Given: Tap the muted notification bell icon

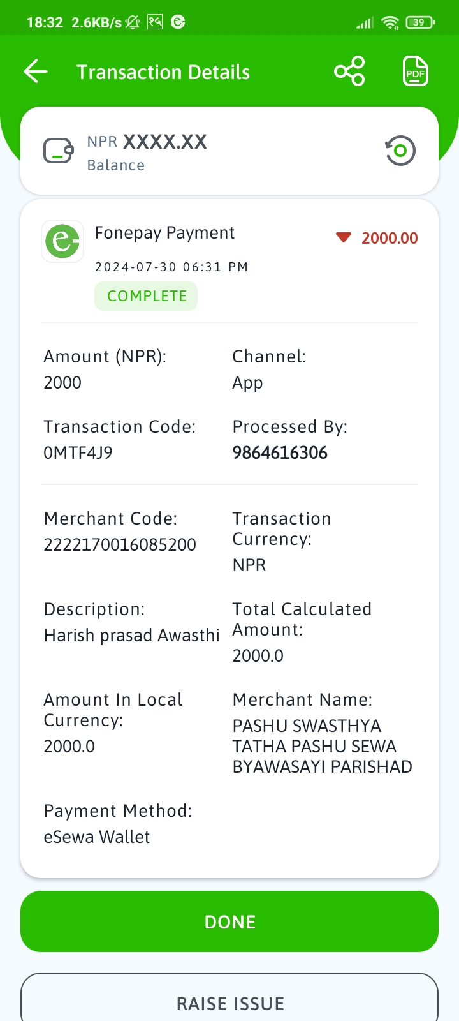Looking at the screenshot, I should coord(133,22).
